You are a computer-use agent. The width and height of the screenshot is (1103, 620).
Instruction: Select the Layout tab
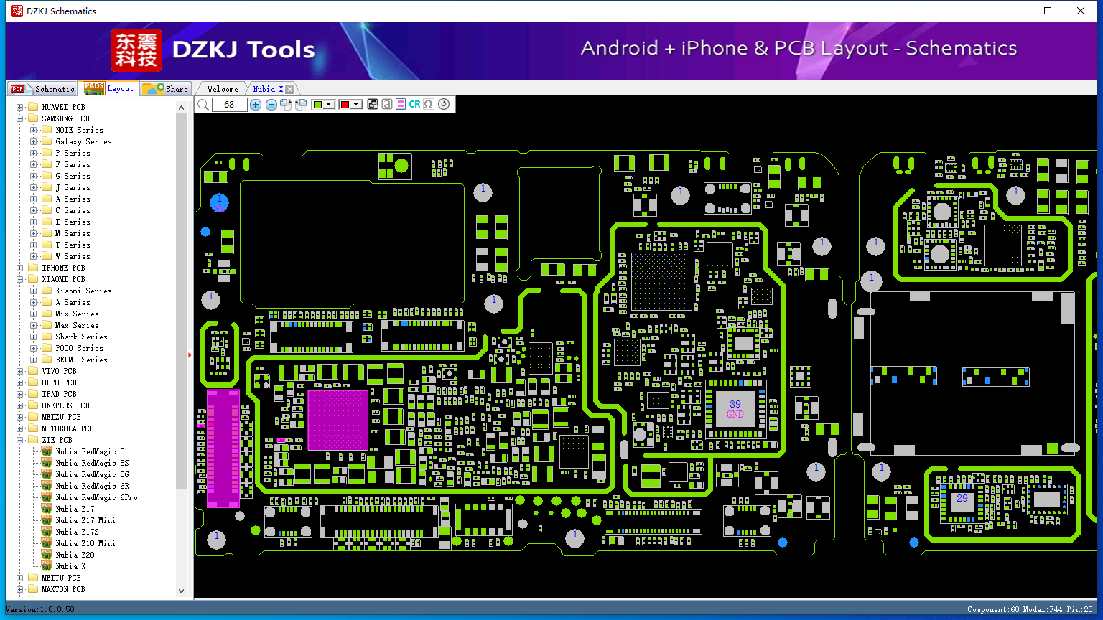point(108,88)
